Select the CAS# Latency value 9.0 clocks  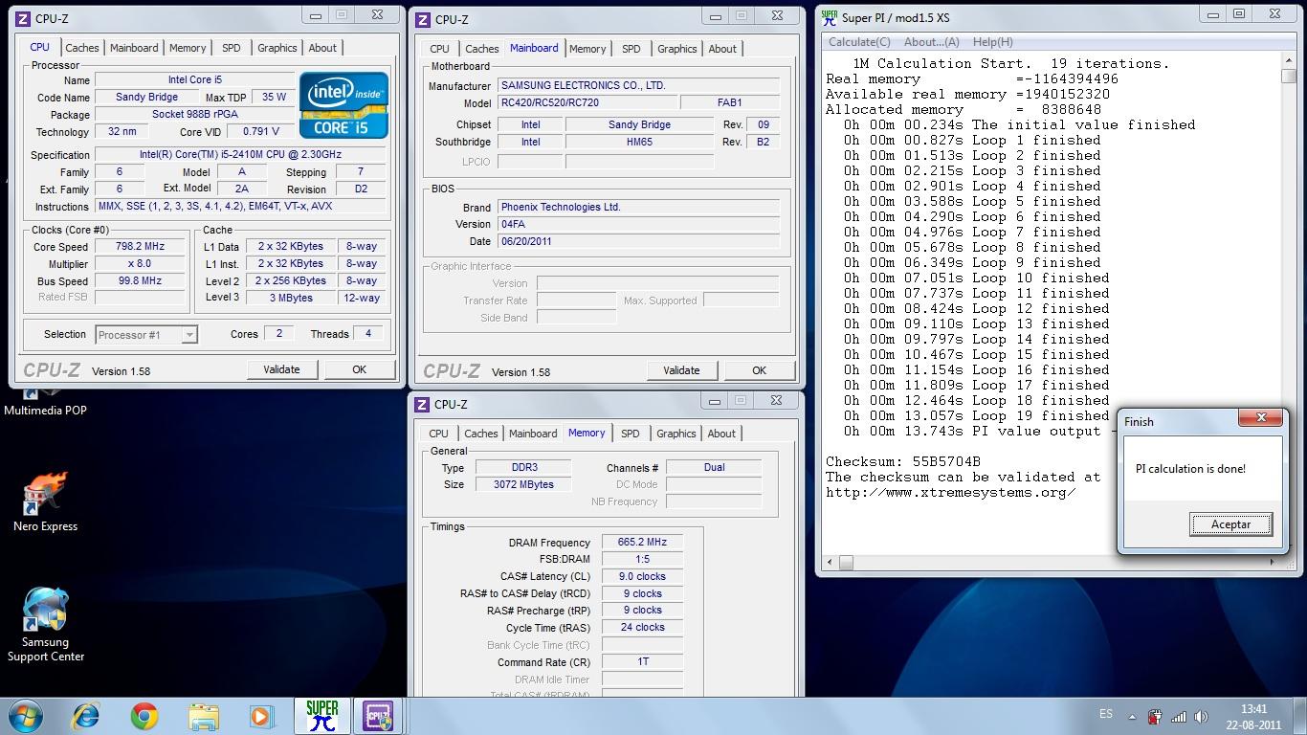point(642,576)
